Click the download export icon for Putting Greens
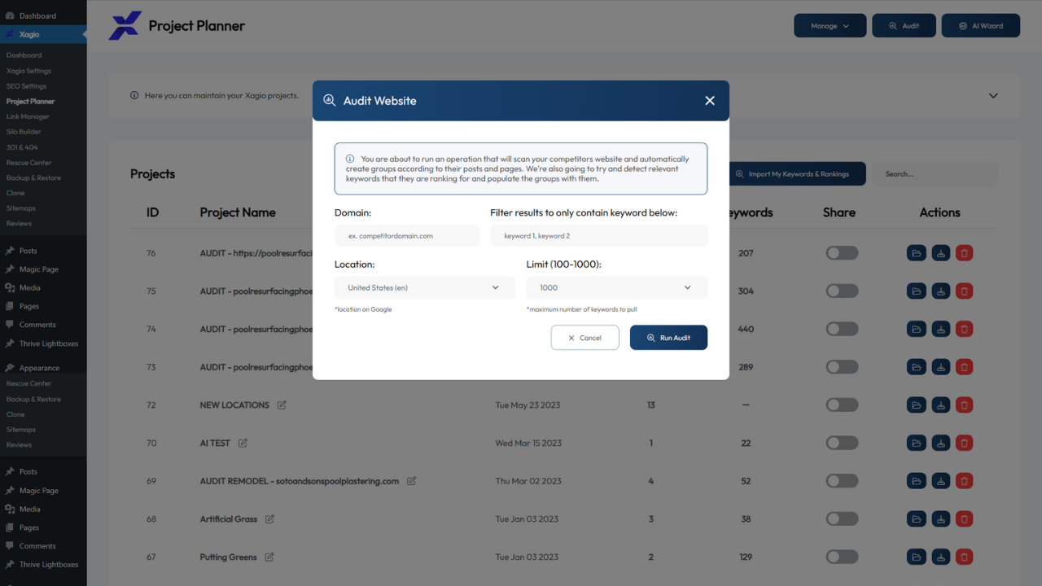This screenshot has width=1042, height=586. coord(940,557)
